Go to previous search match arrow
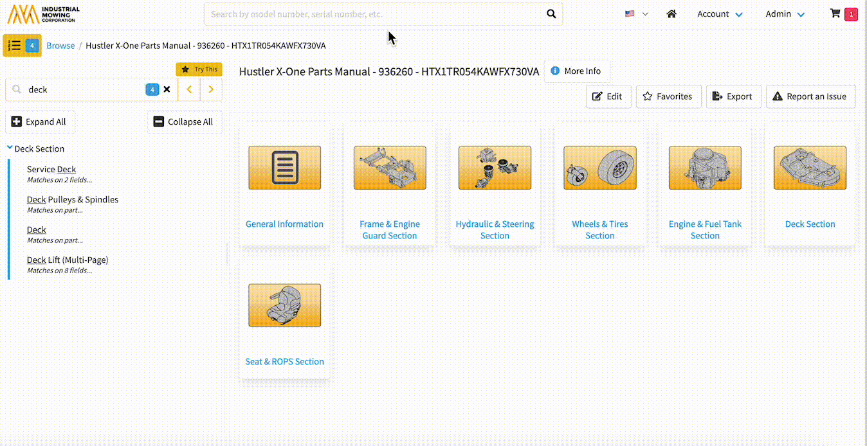The image size is (867, 446). point(189,89)
